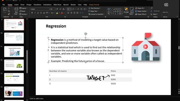Toggle Underline formatting
The height and width of the screenshot is (101, 180).
[38, 13]
